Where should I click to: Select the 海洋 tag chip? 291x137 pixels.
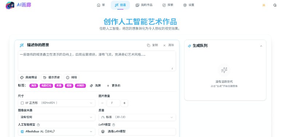click(x=34, y=86)
